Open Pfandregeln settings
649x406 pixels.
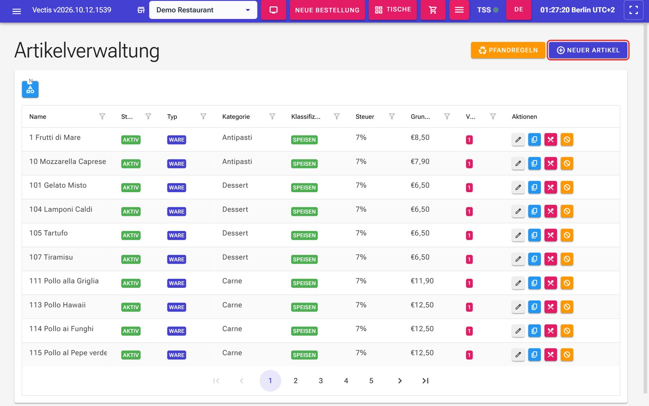tap(508, 50)
